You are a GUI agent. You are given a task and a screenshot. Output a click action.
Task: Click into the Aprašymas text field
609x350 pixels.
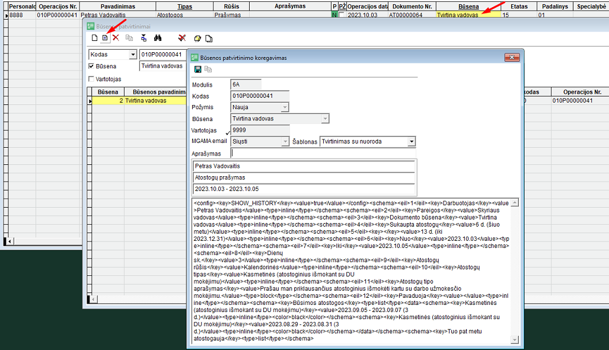323,153
